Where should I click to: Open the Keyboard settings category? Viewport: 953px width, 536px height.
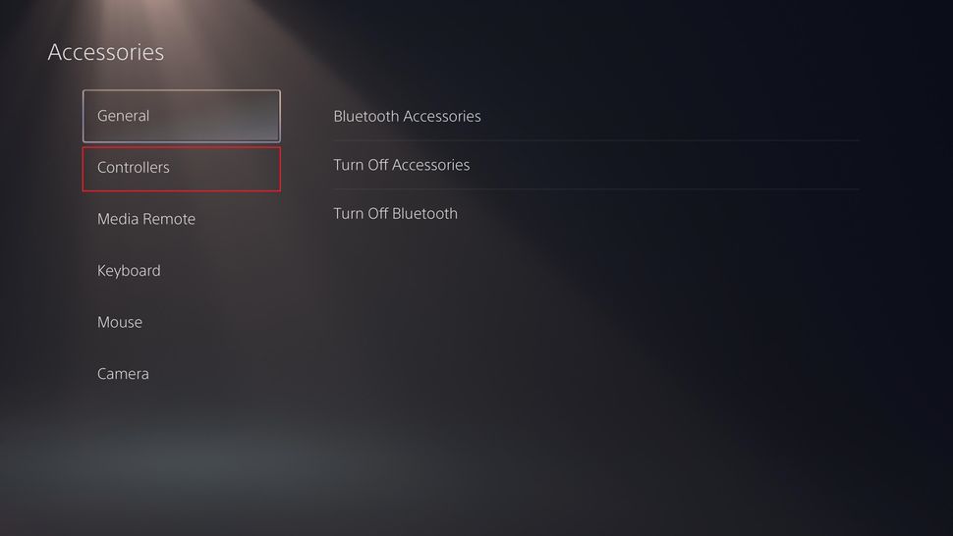click(x=129, y=271)
